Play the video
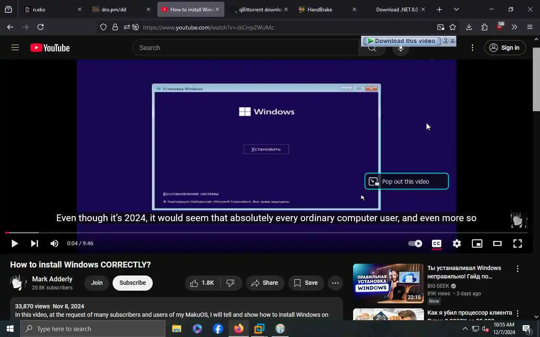This screenshot has width=540, height=337. [x=14, y=243]
